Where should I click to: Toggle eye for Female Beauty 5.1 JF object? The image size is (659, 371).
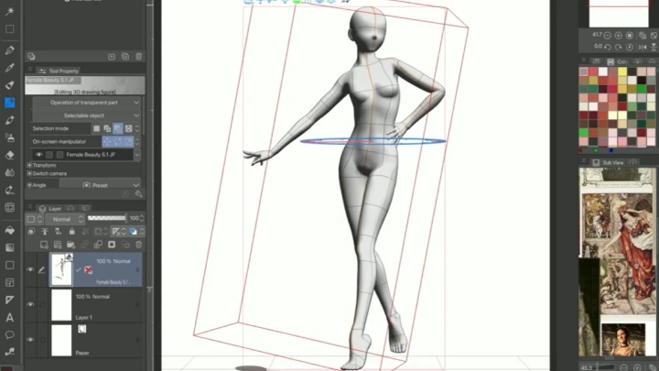38,155
